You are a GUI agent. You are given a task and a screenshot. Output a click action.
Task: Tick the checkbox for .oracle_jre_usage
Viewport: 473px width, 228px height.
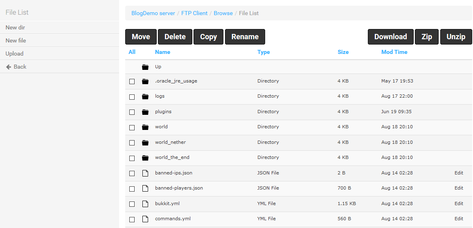(132, 82)
